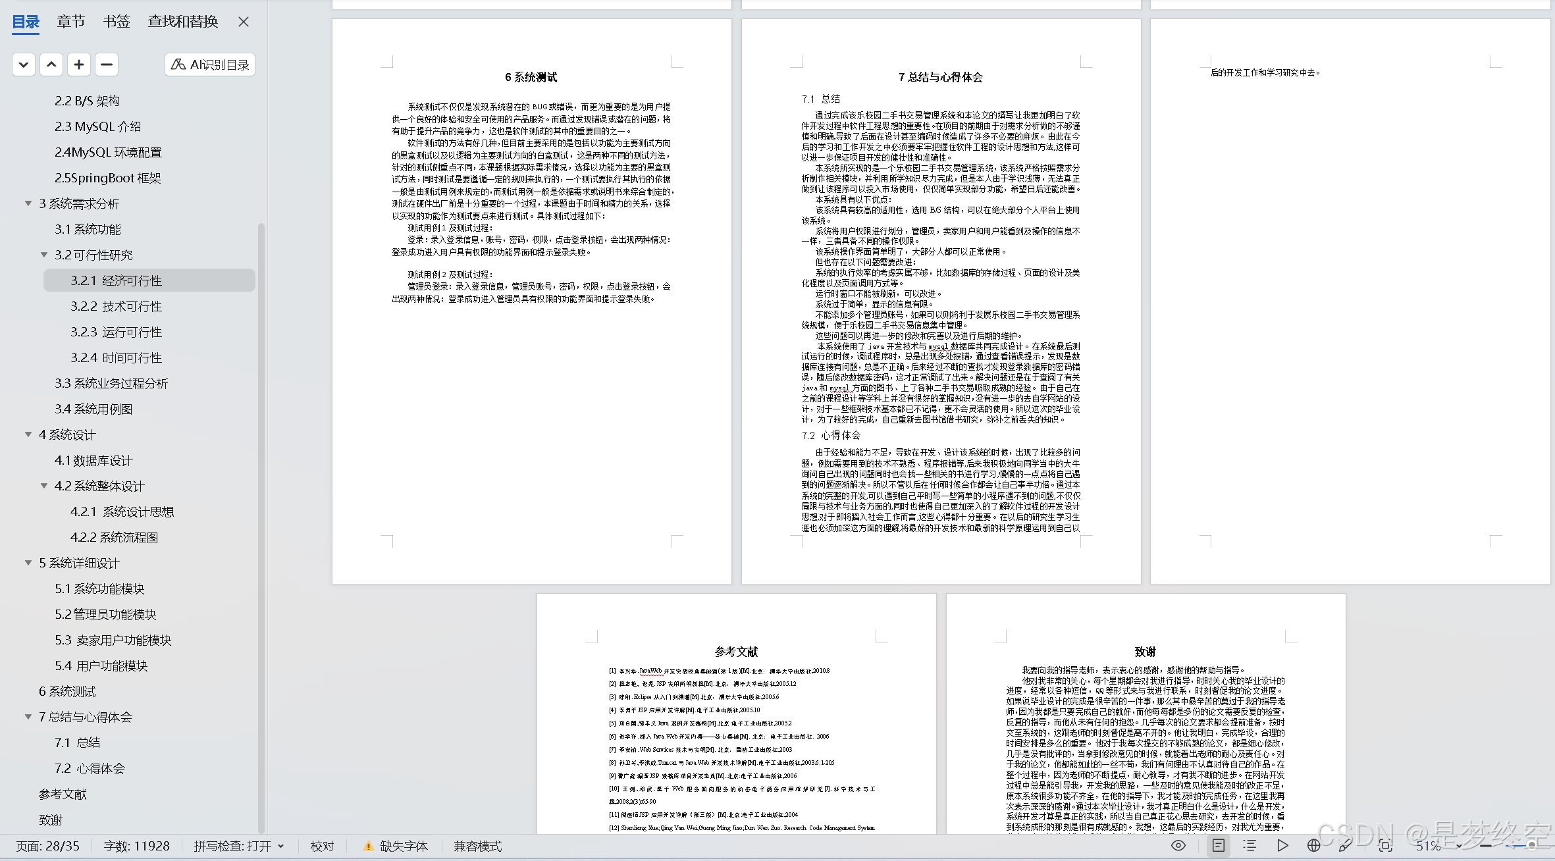Toggle eye-protection mode eye icon
The height and width of the screenshot is (861, 1555).
tap(1178, 845)
